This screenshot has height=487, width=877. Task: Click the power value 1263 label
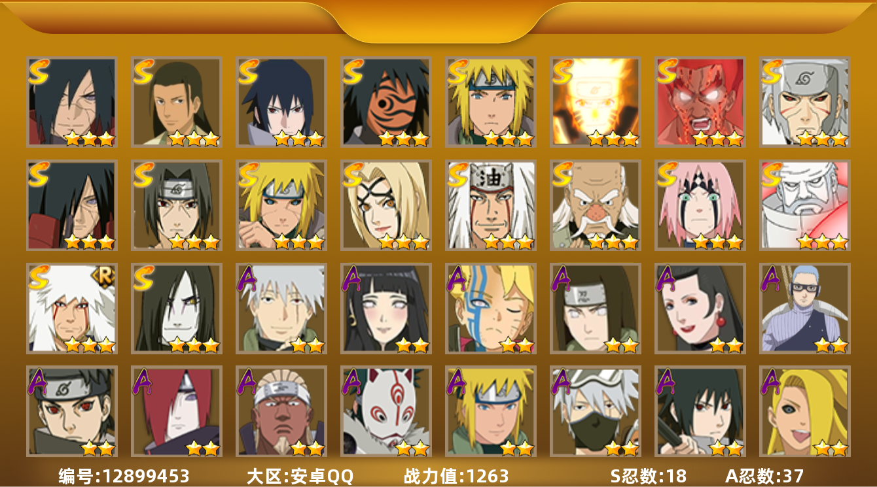tap(456, 476)
